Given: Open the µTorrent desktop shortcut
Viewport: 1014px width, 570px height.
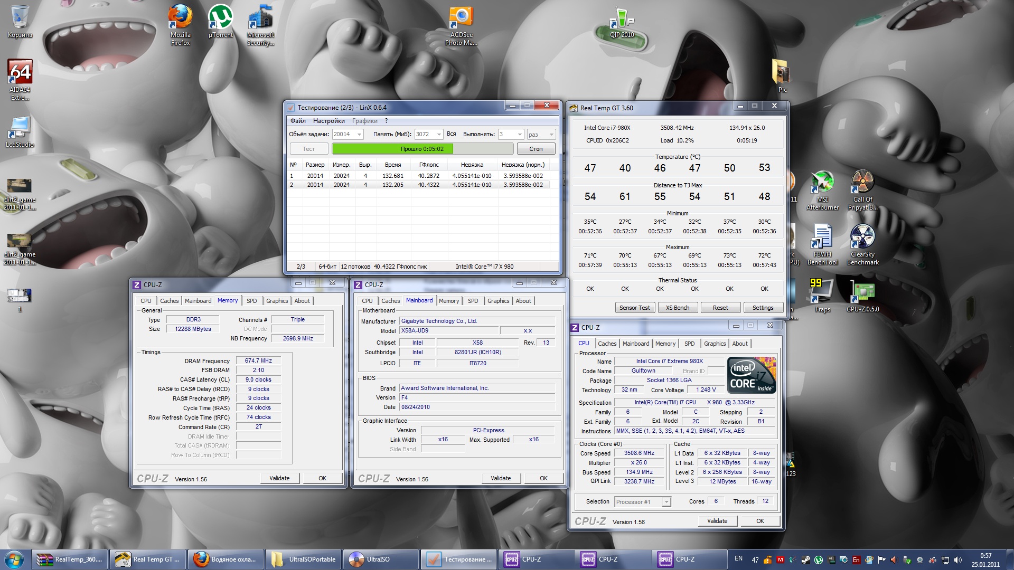Looking at the screenshot, I should [x=220, y=22].
